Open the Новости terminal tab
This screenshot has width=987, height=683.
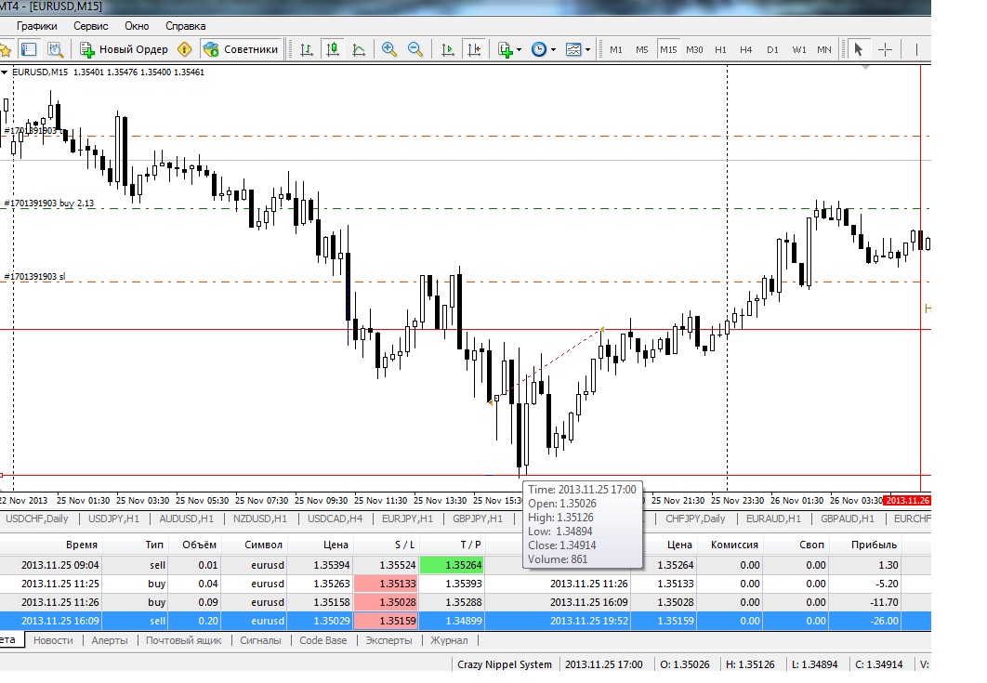(53, 640)
